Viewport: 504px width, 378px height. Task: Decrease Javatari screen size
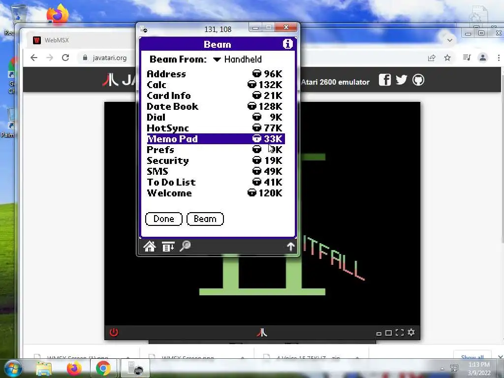click(379, 334)
